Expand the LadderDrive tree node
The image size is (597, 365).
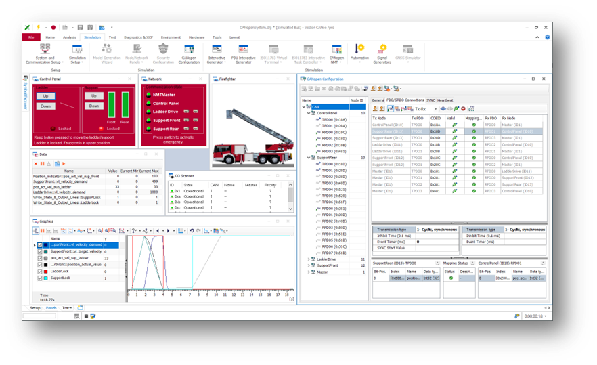[309, 259]
